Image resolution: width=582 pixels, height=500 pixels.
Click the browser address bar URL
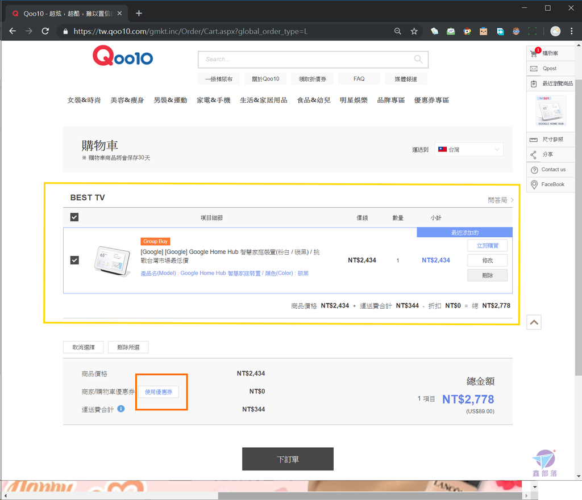[190, 31]
